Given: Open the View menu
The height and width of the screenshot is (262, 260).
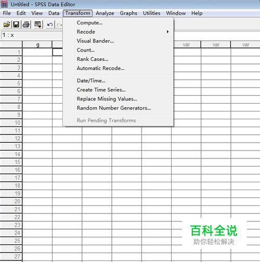Looking at the screenshot, I should click(37, 13).
